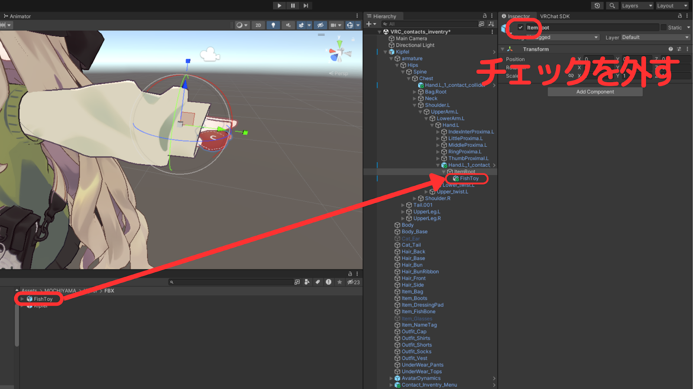
Task: Expand the Neck bone
Action: point(415,99)
